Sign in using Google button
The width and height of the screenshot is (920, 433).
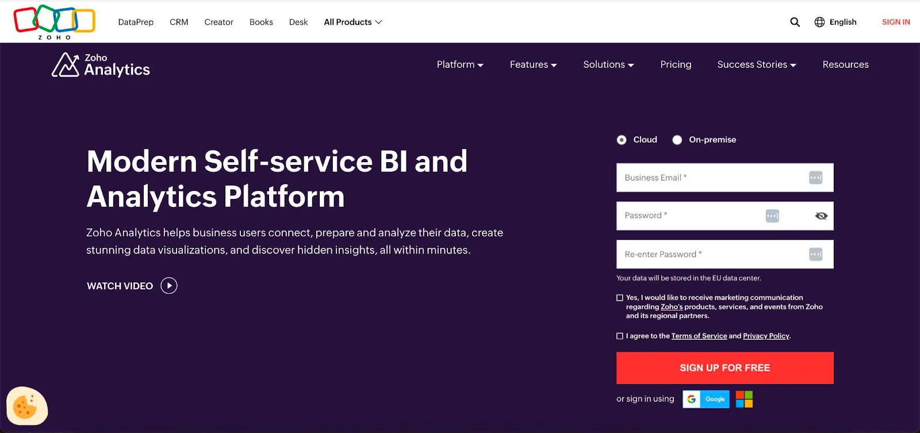706,399
